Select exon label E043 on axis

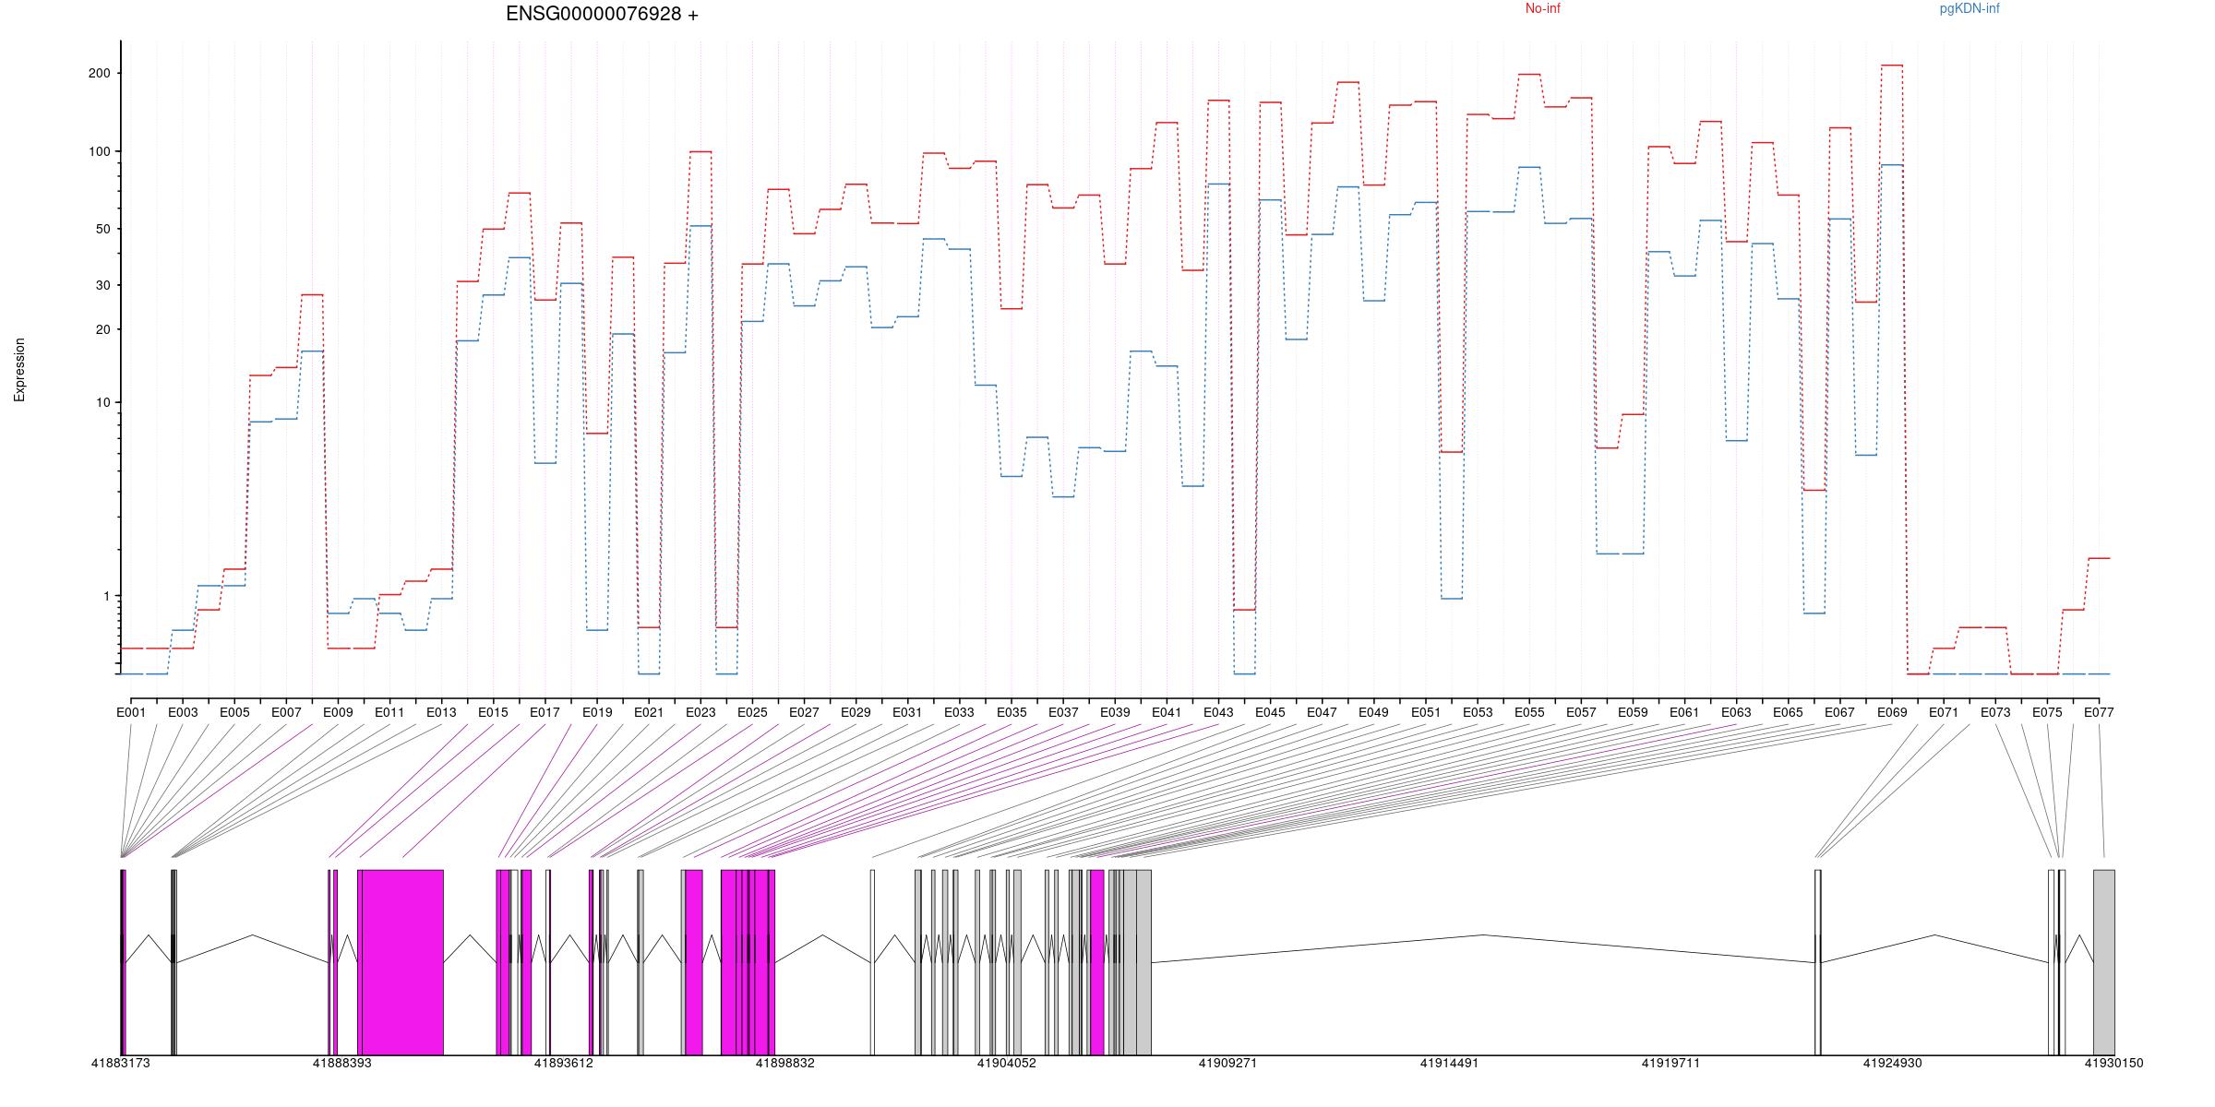coord(1218,712)
